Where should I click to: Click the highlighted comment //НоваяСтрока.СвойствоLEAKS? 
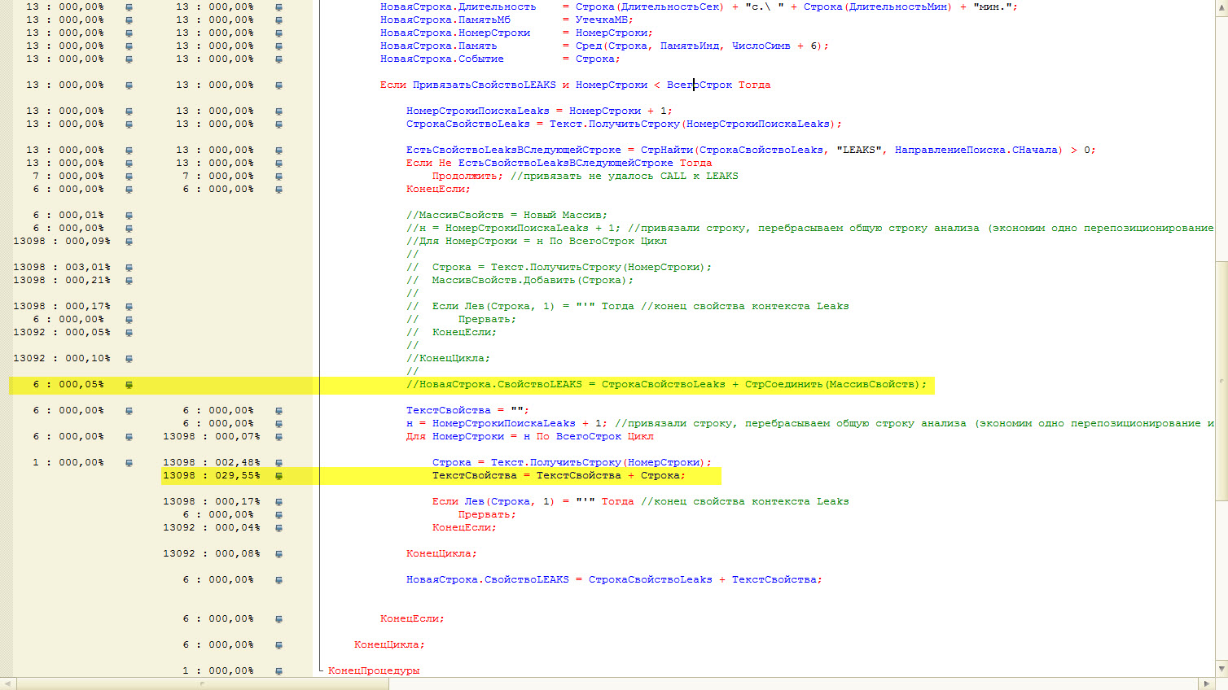click(x=666, y=385)
